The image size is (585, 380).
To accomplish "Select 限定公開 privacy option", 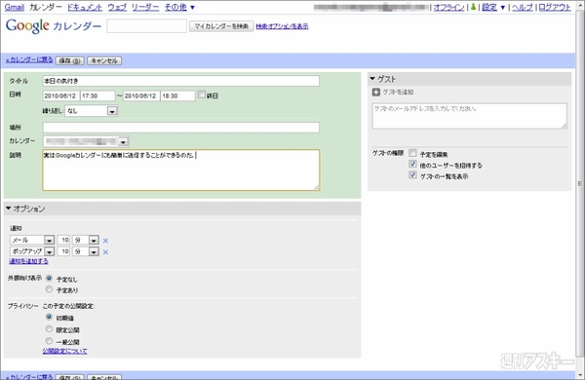I will (x=49, y=329).
